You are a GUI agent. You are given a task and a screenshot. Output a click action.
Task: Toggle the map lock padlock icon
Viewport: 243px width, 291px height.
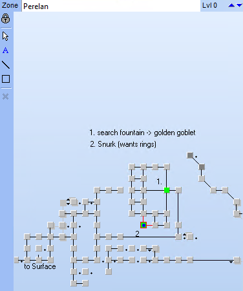pyautogui.click(x=6, y=19)
